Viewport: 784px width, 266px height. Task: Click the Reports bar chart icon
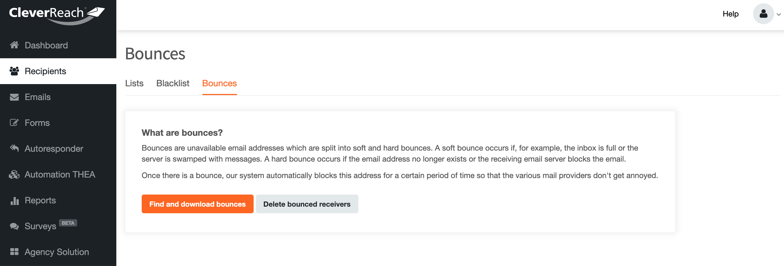click(x=14, y=201)
